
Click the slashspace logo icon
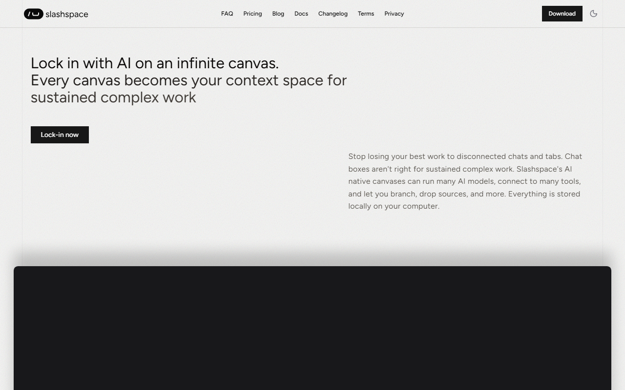pos(34,14)
